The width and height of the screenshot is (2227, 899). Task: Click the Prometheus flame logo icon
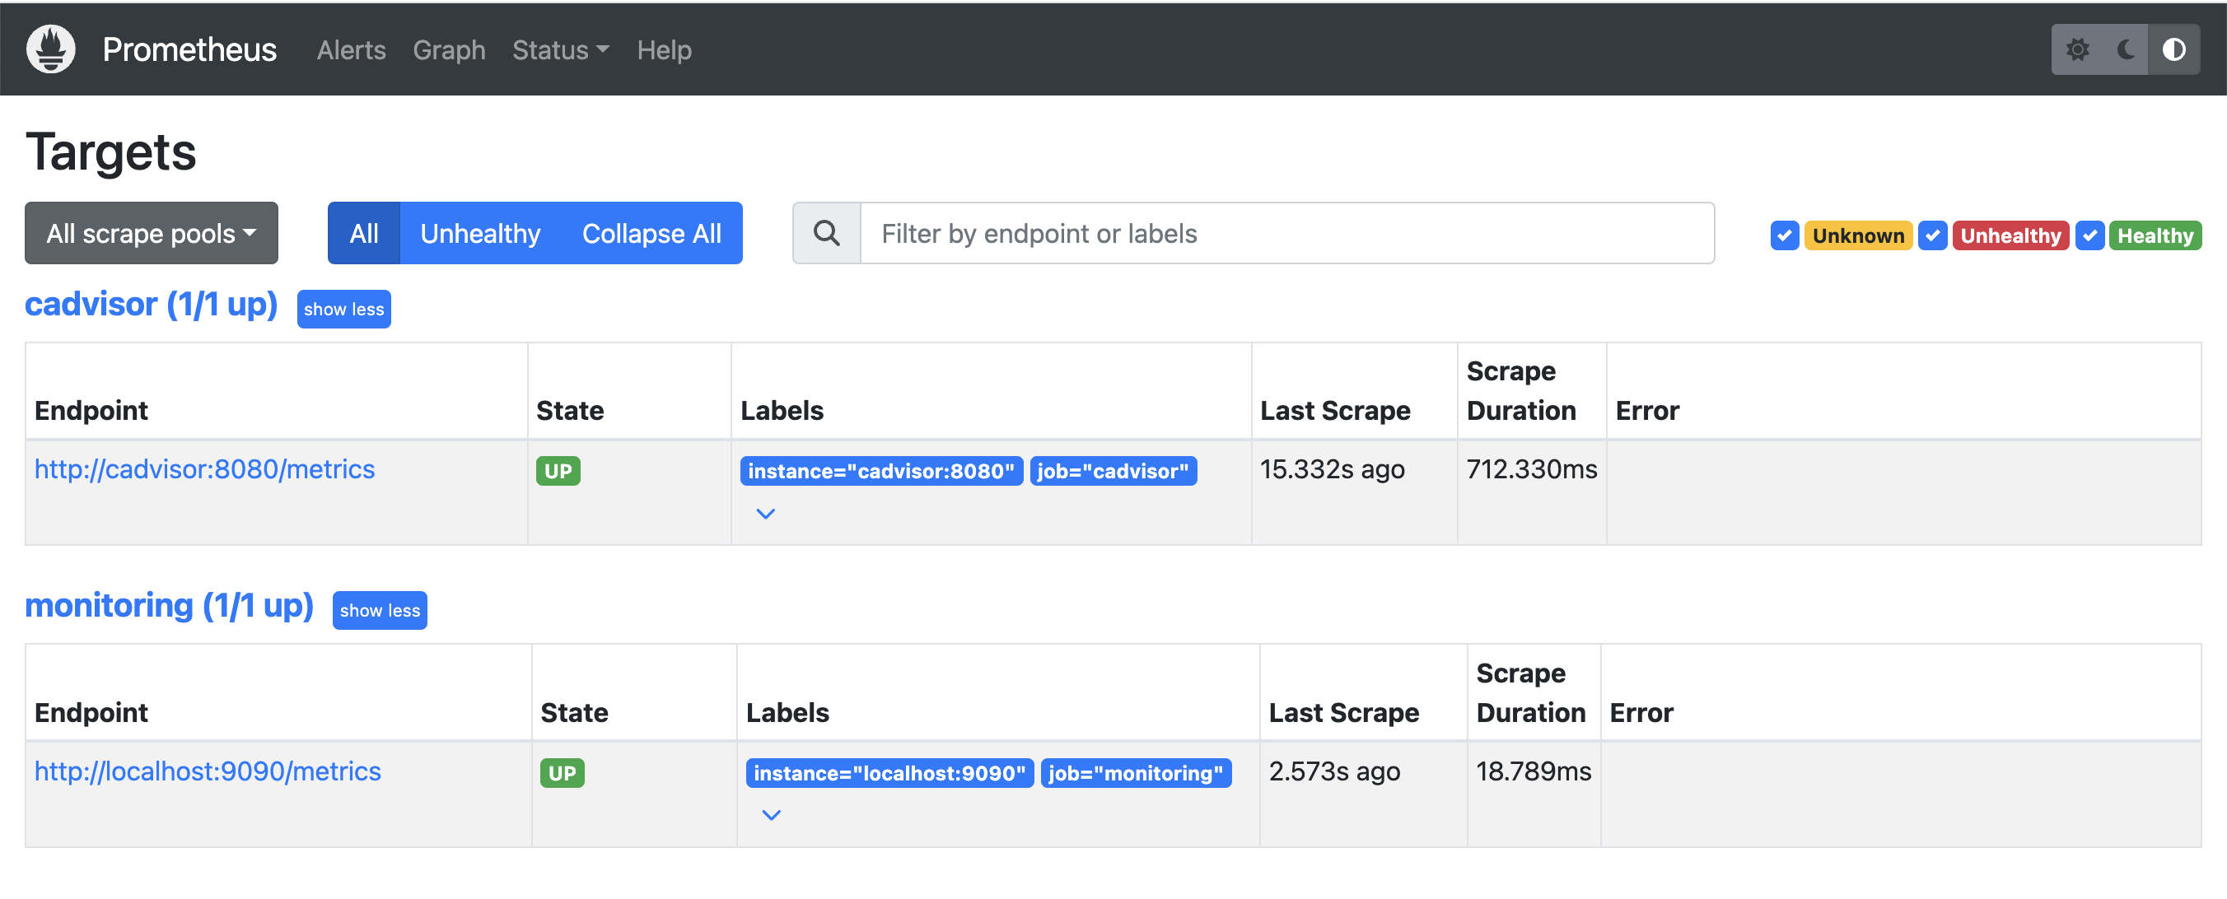click(50, 49)
